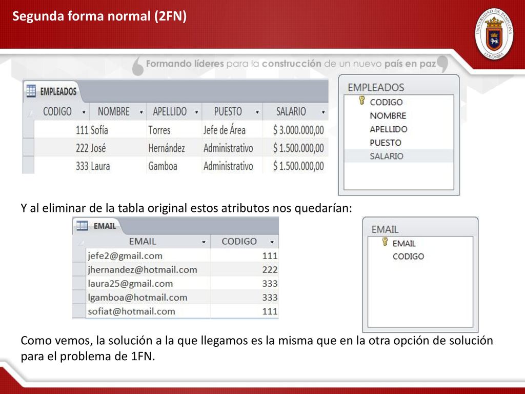This screenshot has height=394, width=525.
Task: Select the NOMBRE field in EMPLEADOS field list
Action: [x=388, y=115]
